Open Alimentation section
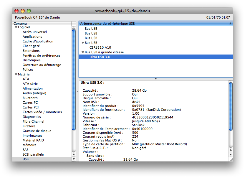This screenshot has width=245, height=178. point(33,88)
